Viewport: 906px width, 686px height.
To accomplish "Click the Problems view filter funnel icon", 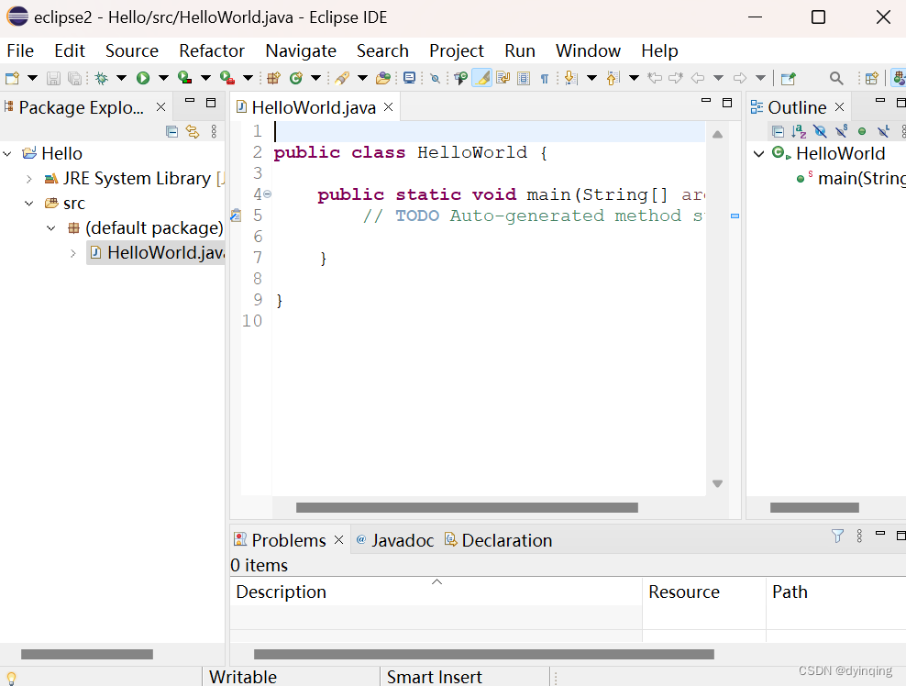I will (837, 537).
